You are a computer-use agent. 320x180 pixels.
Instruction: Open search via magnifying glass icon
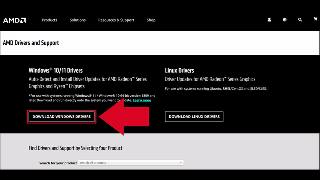click(x=300, y=20)
